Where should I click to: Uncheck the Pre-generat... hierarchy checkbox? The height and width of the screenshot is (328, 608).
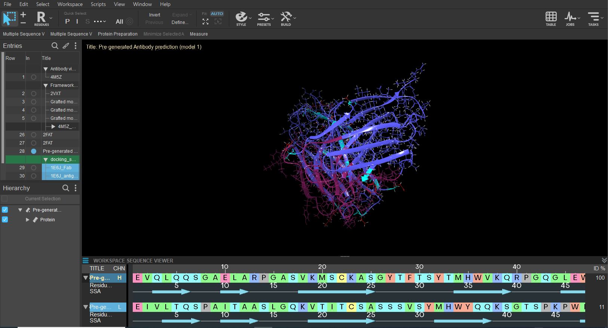[5, 210]
